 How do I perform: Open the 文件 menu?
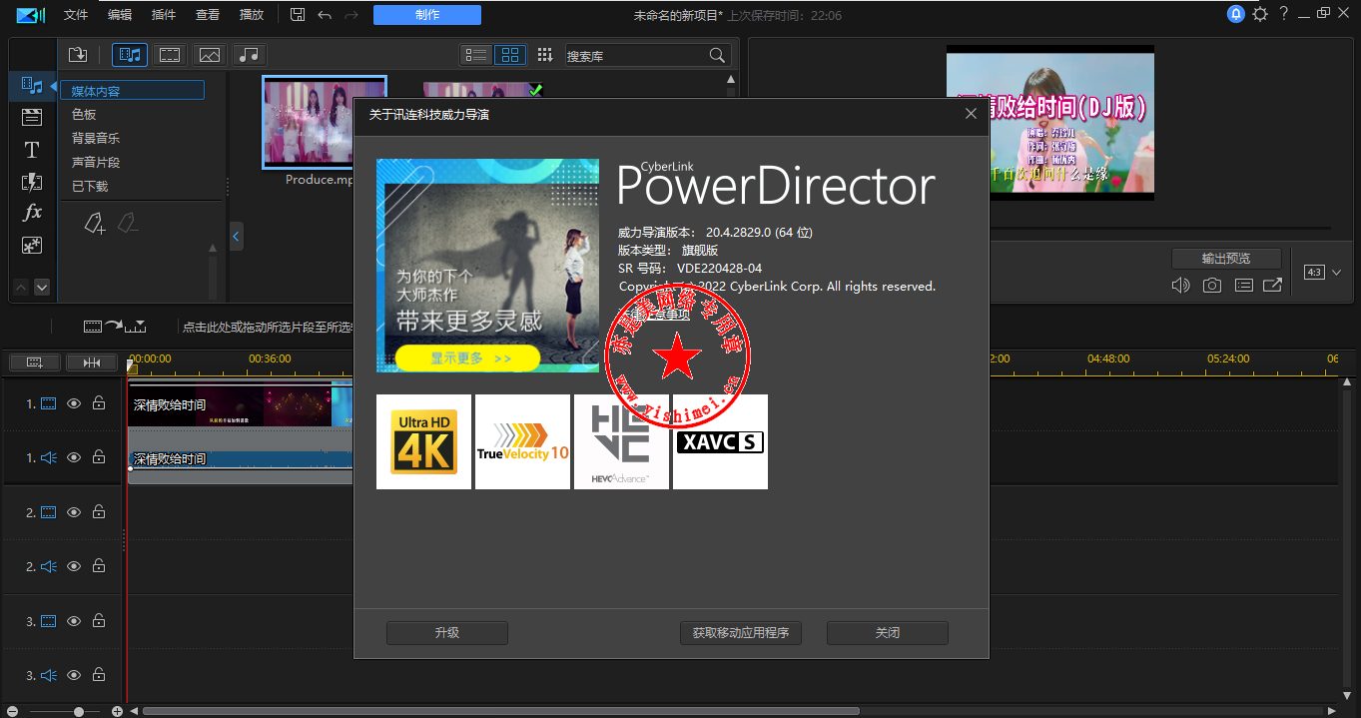[x=76, y=15]
